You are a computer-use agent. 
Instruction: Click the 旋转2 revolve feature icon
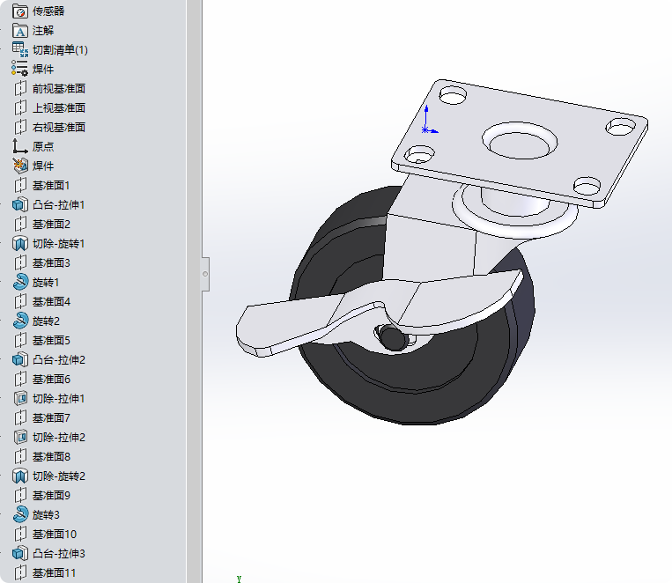20,321
